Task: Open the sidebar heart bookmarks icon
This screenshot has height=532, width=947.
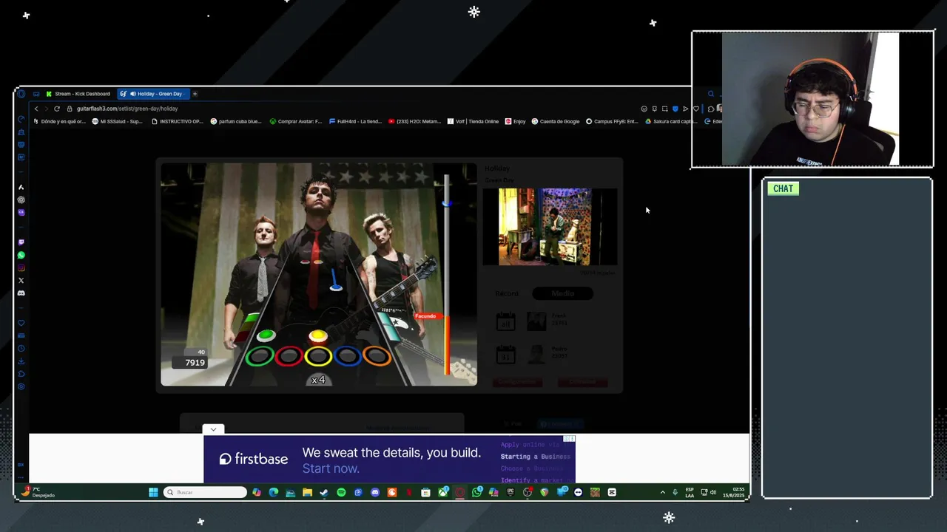Action: [x=21, y=323]
